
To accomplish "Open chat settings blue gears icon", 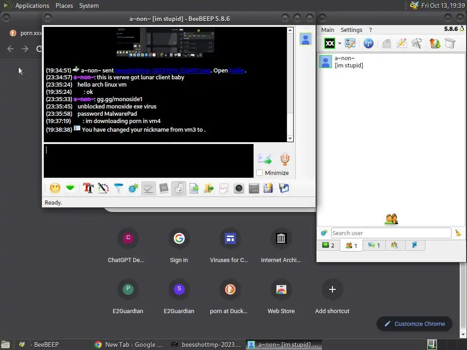I will pos(133,188).
